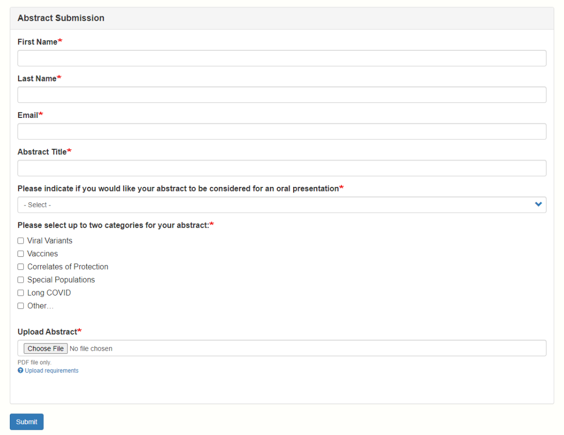Click the help icon beside Upload requirements
The image size is (564, 435).
pyautogui.click(x=21, y=371)
